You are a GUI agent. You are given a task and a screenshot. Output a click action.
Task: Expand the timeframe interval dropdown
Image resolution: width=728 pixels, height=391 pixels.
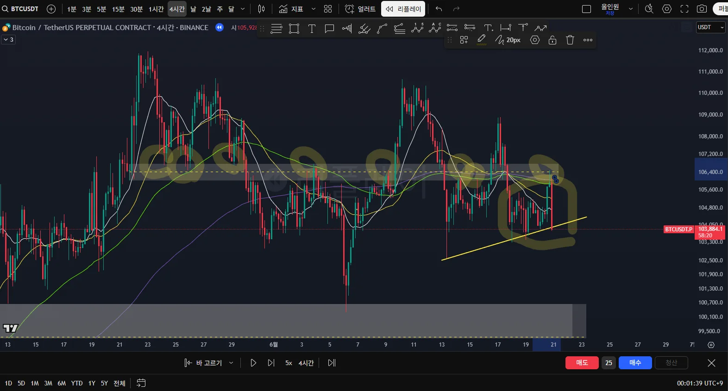243,9
